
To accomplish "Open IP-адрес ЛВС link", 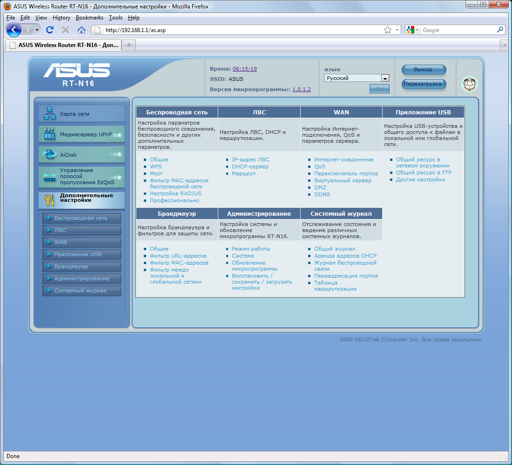I will 250,159.
